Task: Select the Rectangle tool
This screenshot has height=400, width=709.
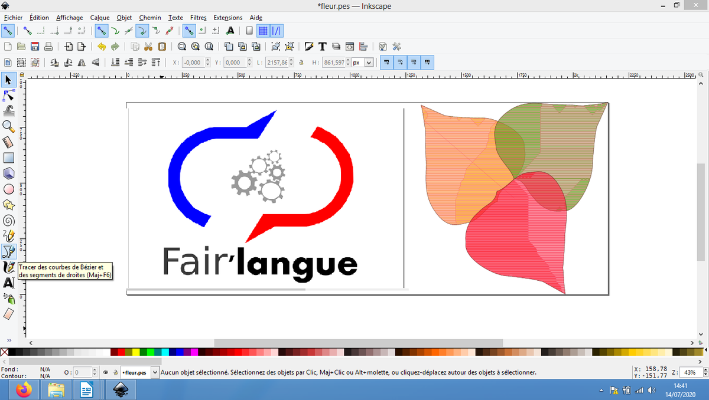Action: point(8,158)
